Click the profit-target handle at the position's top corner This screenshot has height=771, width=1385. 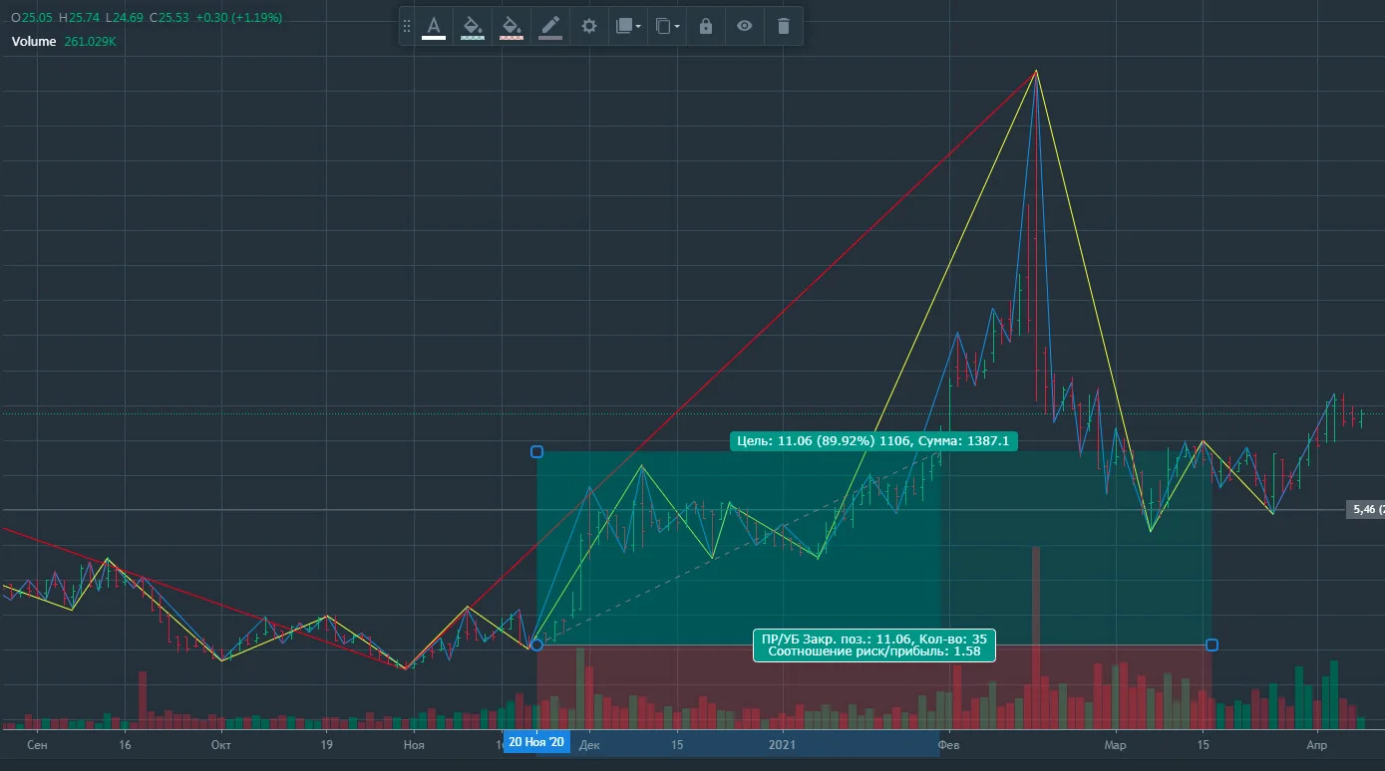[536, 451]
